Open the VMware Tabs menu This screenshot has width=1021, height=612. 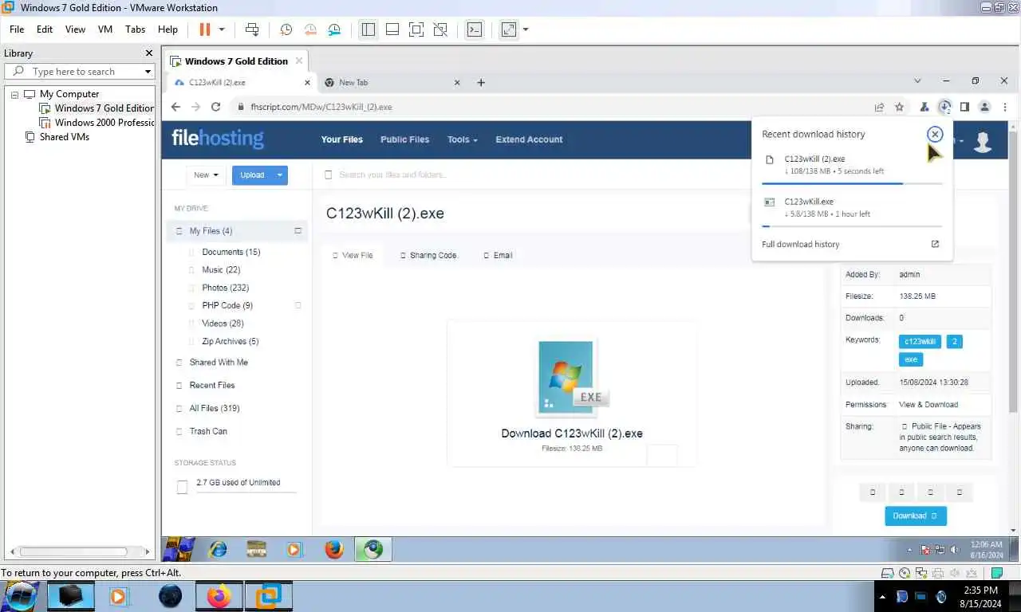[x=136, y=29]
